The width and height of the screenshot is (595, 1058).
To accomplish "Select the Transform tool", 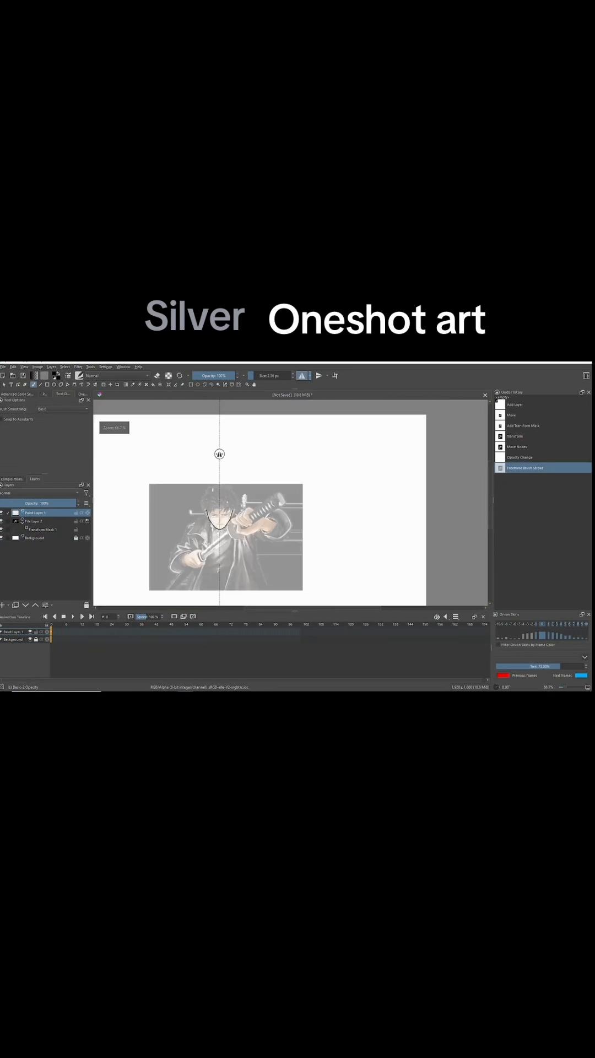I will click(103, 385).
